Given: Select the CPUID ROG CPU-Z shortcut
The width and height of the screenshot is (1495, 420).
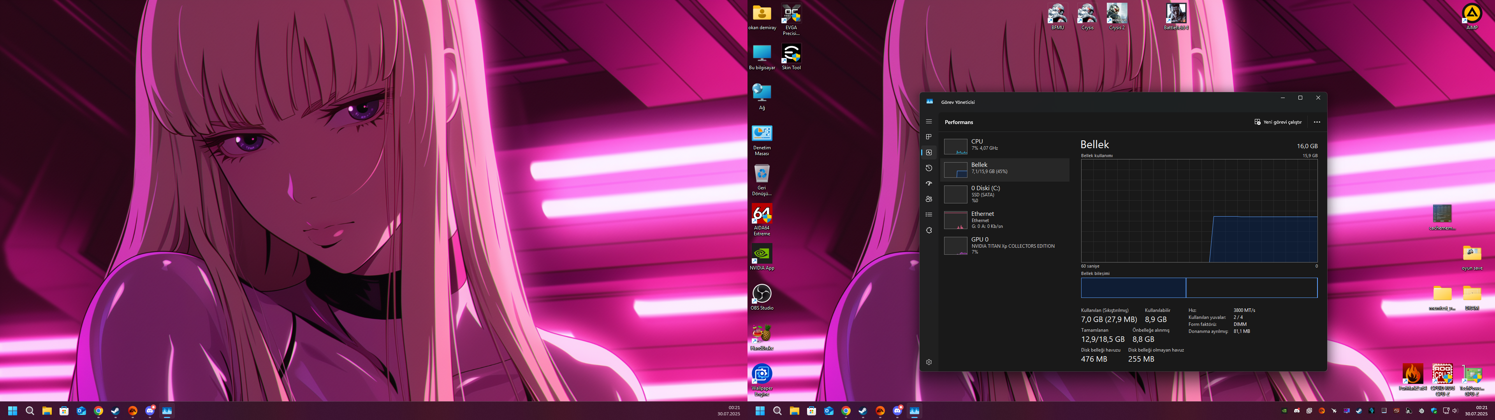Looking at the screenshot, I should pyautogui.click(x=1442, y=381).
